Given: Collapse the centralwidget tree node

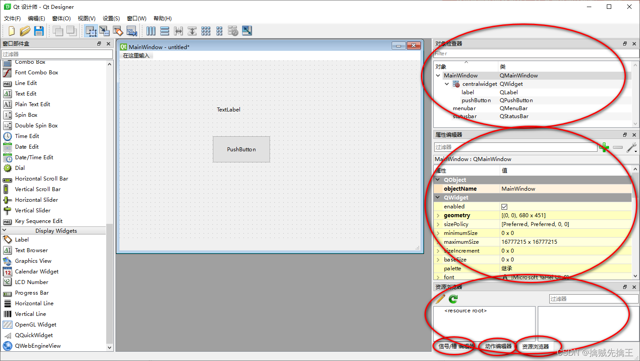Looking at the screenshot, I should pyautogui.click(x=447, y=84).
